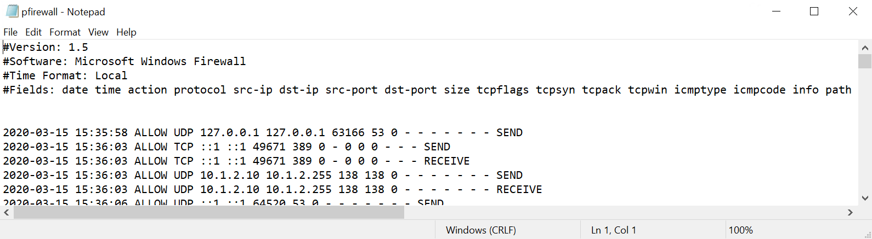Click the horizontal scrollbar thumb

pos(209,213)
